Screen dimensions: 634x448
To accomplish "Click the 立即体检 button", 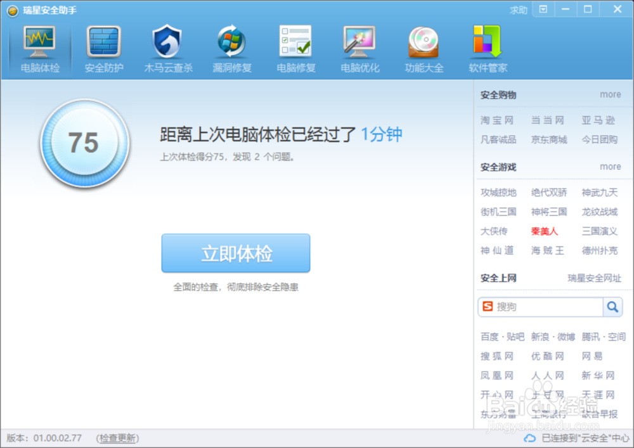I will pyautogui.click(x=236, y=253).
